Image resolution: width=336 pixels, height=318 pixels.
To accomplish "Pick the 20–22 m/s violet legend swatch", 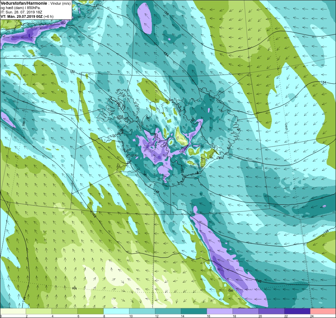I will [271, 311].
